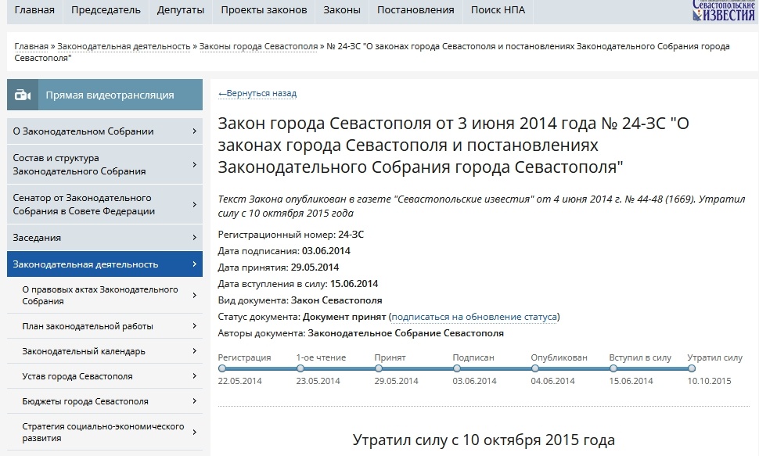The width and height of the screenshot is (759, 456).
Task: Click the heading Утратил силу с 10 октября 2015 года
Action: tap(484, 440)
